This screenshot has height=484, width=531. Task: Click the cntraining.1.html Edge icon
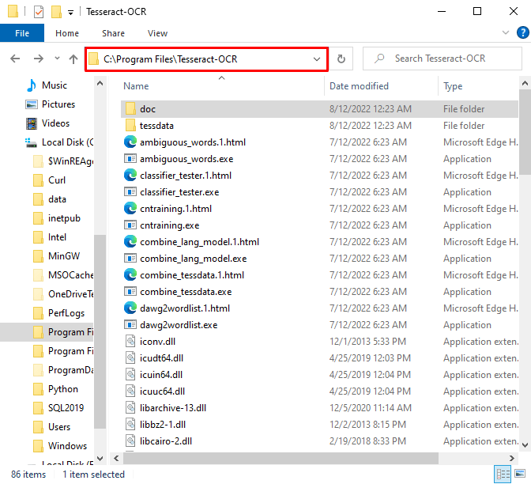pyautogui.click(x=130, y=209)
